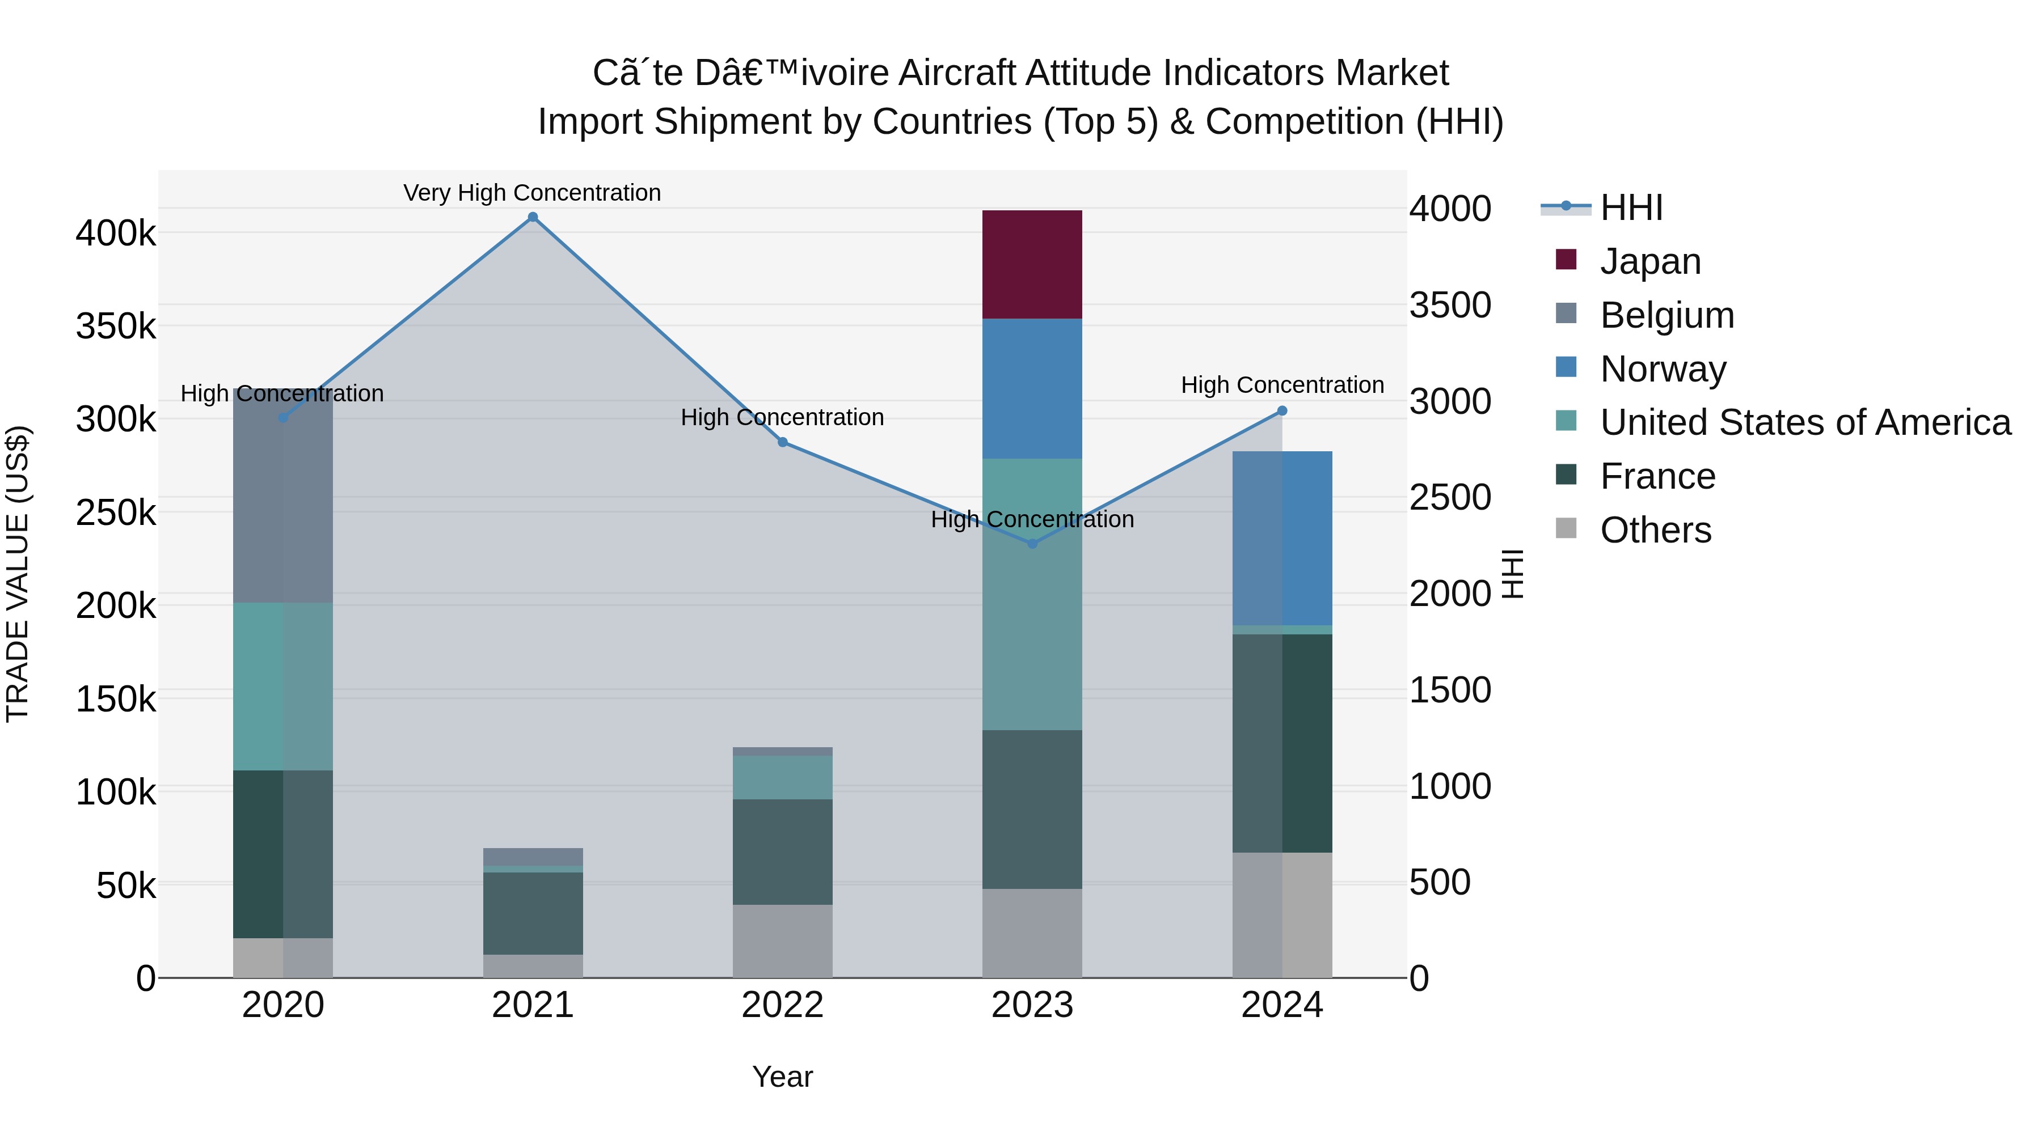This screenshot has height=1148, width=2042.
Task: Click the Others segment in the 2023 bar
Action: (x=1032, y=933)
